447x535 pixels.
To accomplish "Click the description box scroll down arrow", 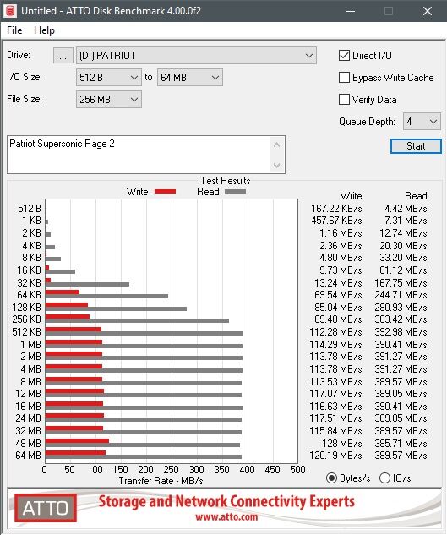I will (276, 166).
